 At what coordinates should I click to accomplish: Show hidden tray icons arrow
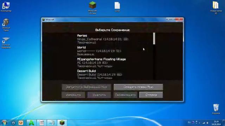(x=200, y=123)
